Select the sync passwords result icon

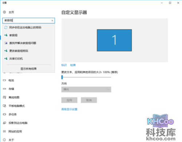[6, 28]
